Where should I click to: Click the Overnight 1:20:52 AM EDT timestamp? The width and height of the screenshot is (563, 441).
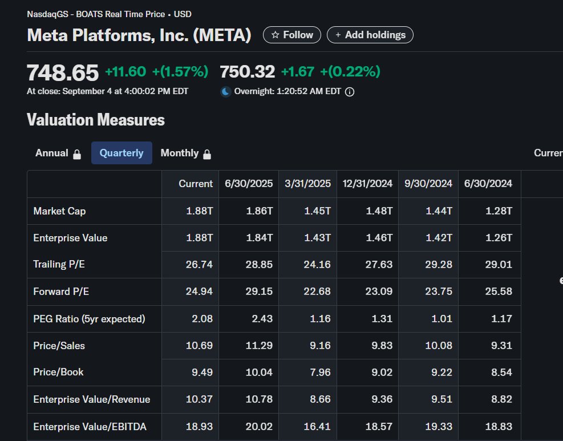click(287, 92)
